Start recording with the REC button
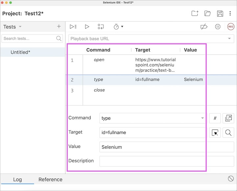Screen dimensions: 237x191 coord(231,27)
